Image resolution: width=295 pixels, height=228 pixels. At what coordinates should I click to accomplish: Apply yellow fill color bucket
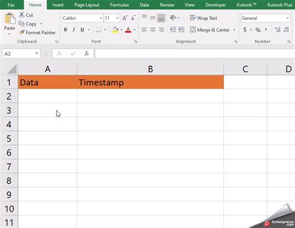tap(115, 30)
